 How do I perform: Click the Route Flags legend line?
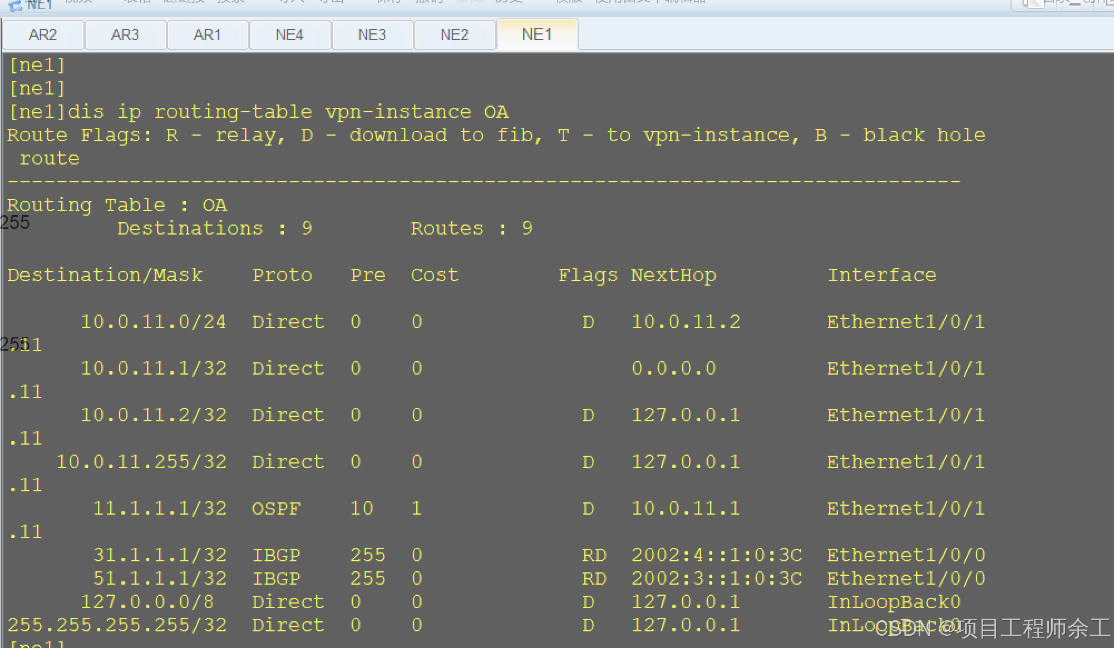point(495,135)
